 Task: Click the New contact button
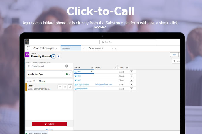[x=174, y=55]
